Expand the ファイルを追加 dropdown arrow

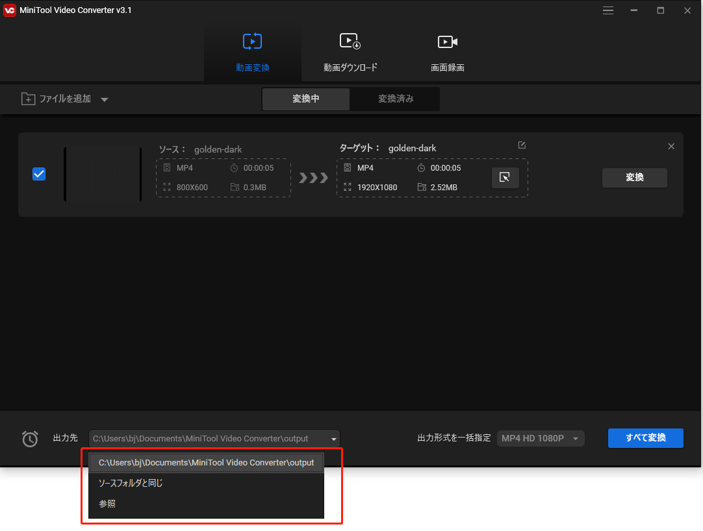(105, 99)
